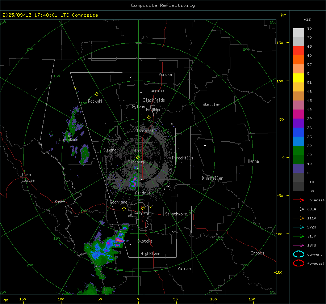Pick the red 65-60 dBZ color swatch
326x304 pixels.
coord(298,51)
